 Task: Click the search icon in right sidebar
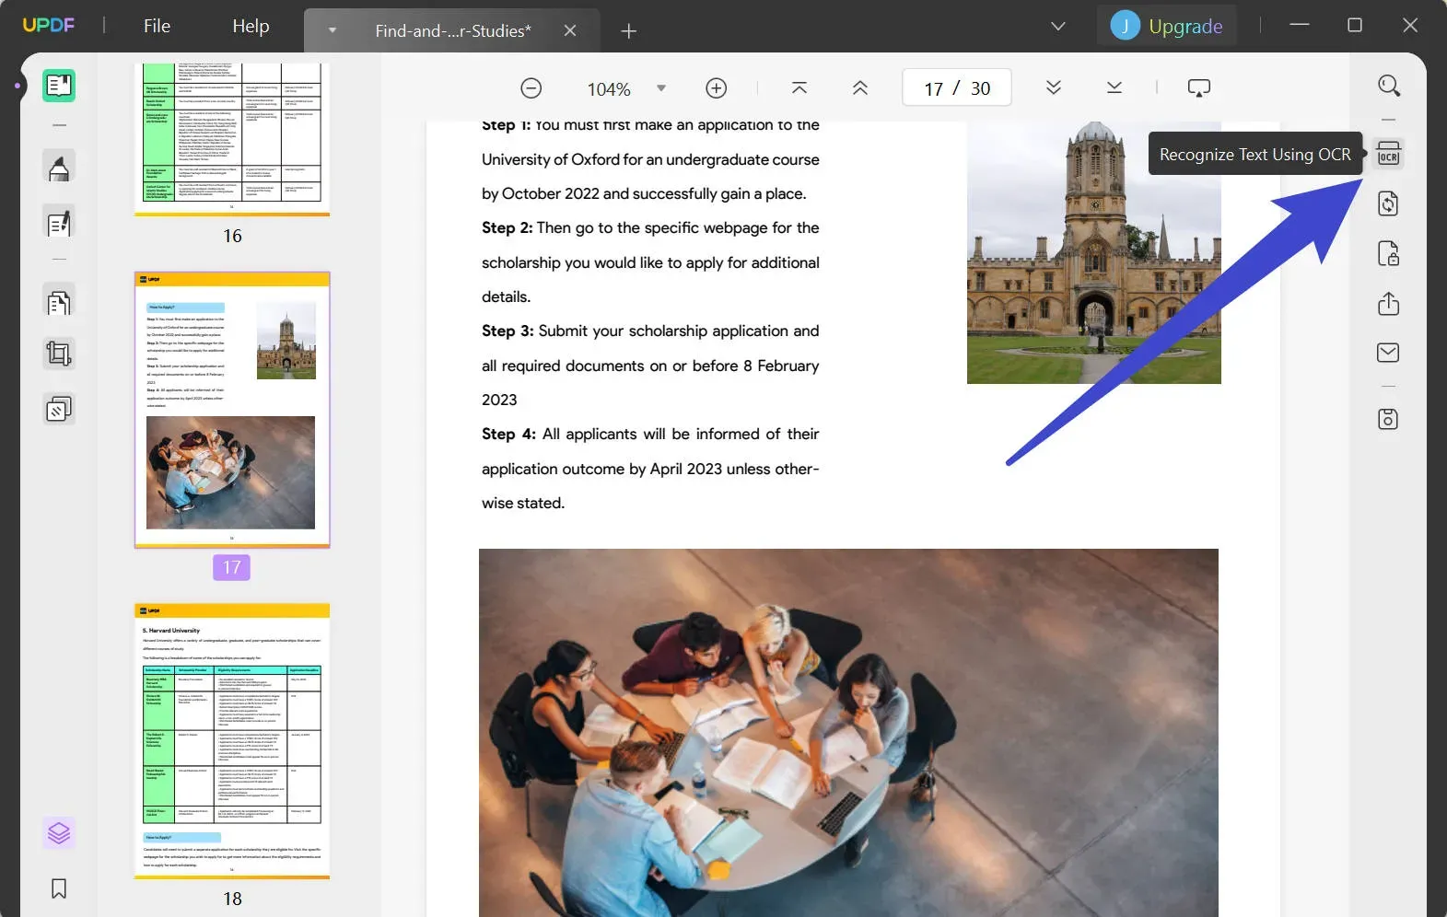pyautogui.click(x=1388, y=86)
